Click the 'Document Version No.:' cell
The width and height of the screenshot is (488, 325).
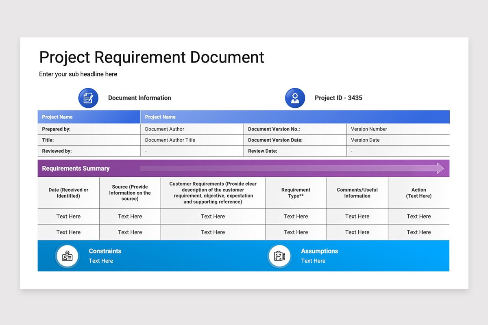point(295,129)
